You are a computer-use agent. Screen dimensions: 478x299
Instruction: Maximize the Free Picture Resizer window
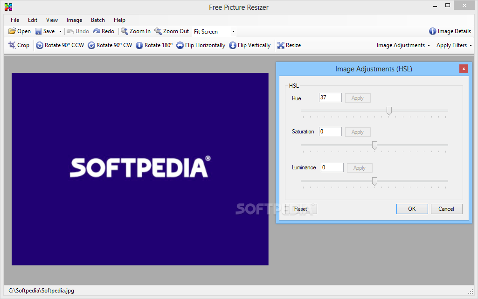pyautogui.click(x=448, y=6)
